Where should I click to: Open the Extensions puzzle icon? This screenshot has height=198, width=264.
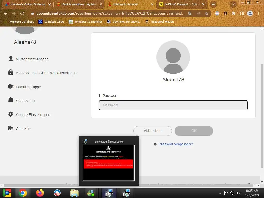click(233, 13)
